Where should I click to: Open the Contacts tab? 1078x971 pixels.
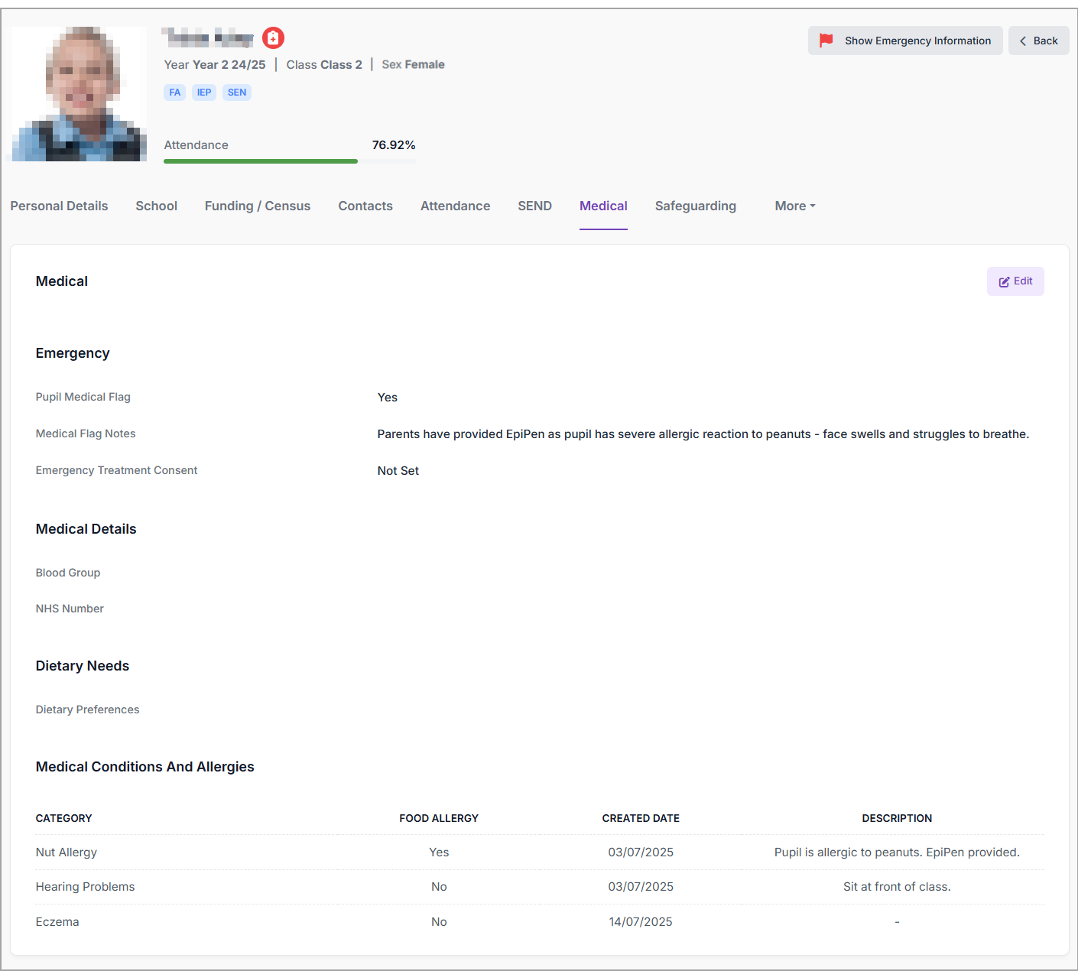click(365, 206)
